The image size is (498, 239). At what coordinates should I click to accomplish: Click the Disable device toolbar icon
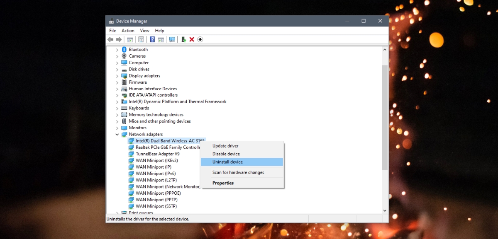pyautogui.click(x=200, y=39)
